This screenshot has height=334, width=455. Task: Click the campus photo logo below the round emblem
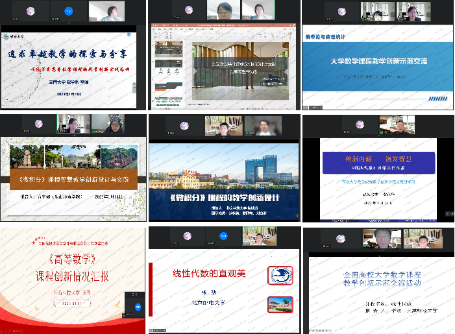280,304
